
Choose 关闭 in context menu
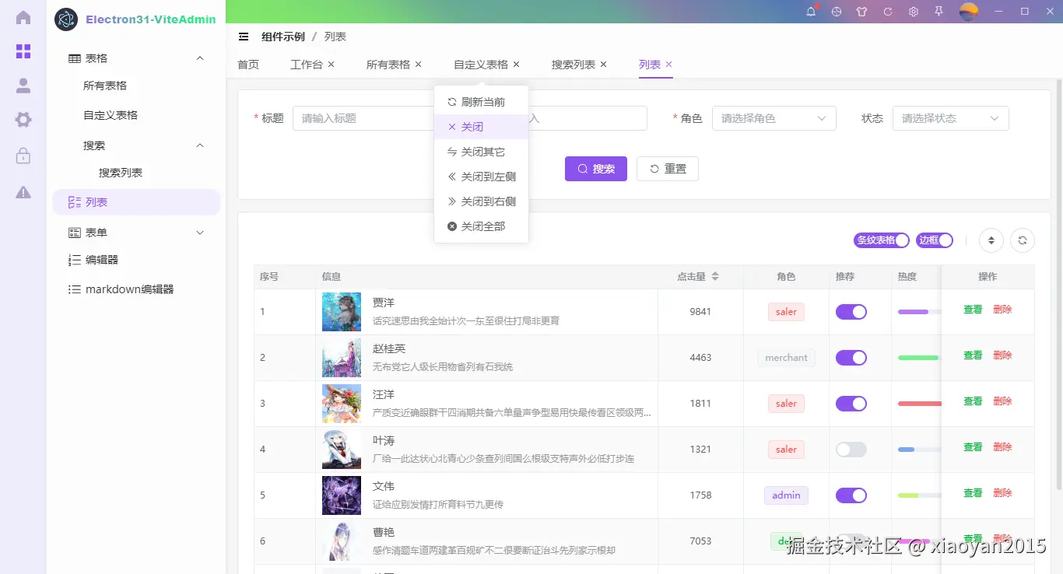tap(481, 127)
